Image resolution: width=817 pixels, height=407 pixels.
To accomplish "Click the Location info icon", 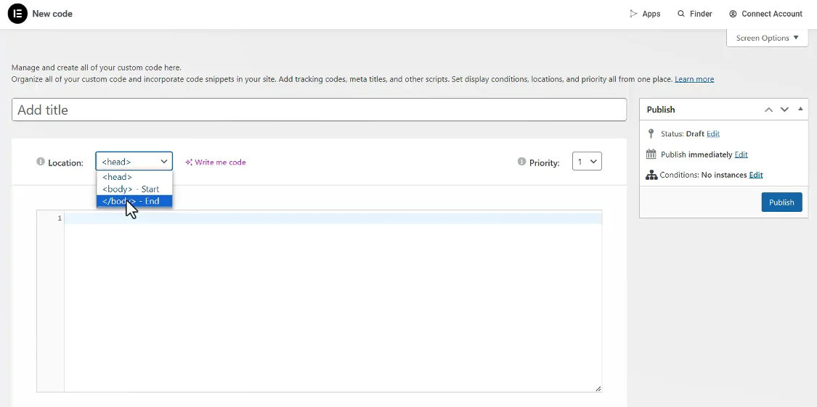I will coord(41,162).
